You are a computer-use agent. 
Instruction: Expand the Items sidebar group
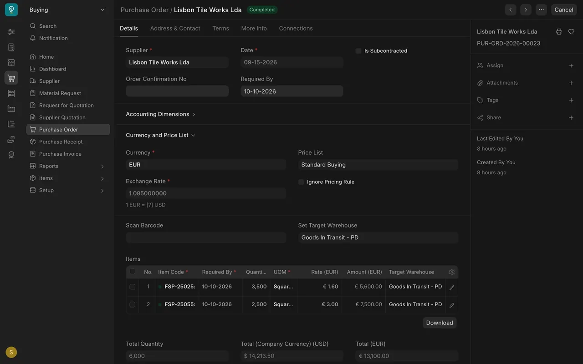(68, 178)
